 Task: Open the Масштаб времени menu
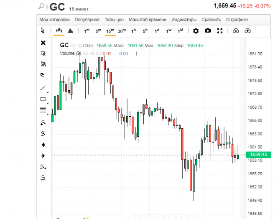[148, 20]
